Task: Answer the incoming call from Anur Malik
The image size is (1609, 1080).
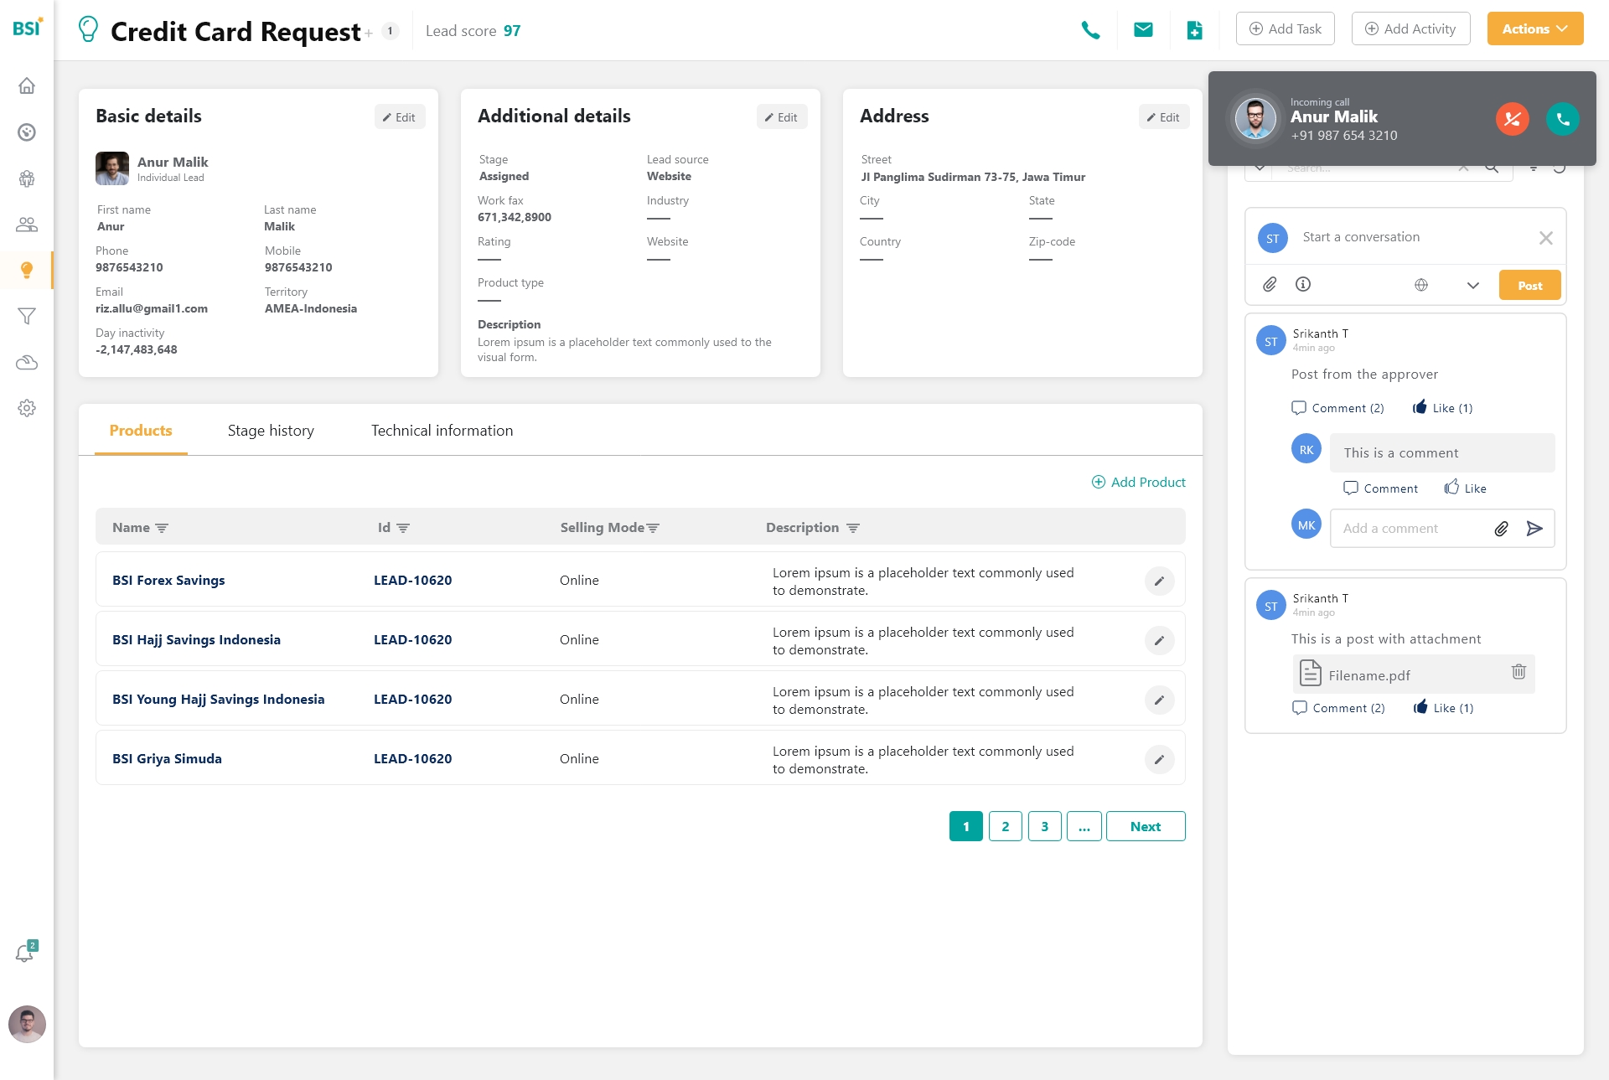Action: pos(1563,119)
